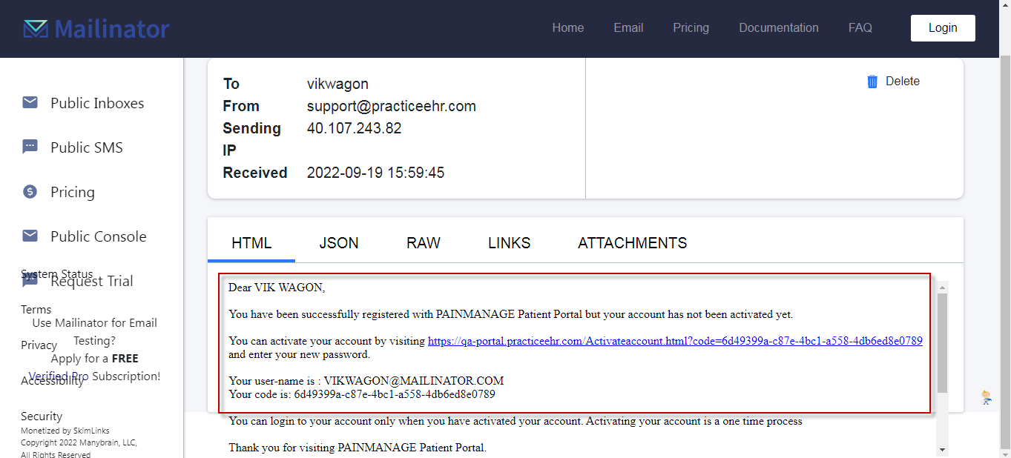The width and height of the screenshot is (1011, 458).
Task: Open FAQ in the top navigation
Action: pyautogui.click(x=860, y=27)
